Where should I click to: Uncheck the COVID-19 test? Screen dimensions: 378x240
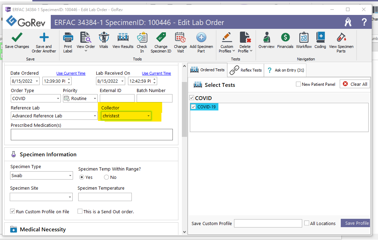click(x=193, y=107)
